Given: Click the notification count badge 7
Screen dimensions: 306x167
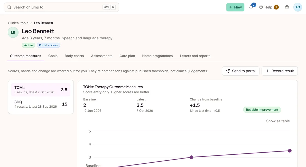Looking at the screenshot, I should pos(254,5).
